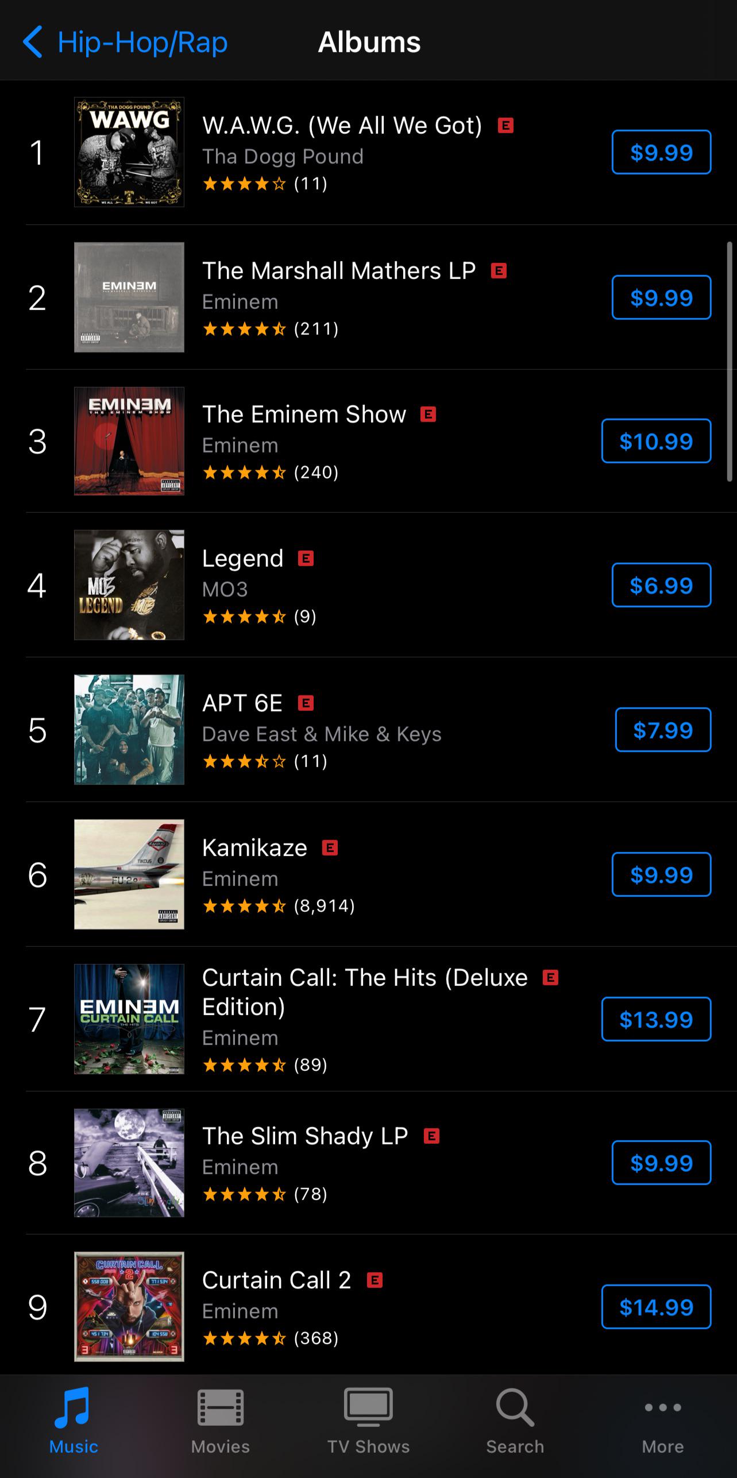
Task: Tap the Legend star rating
Action: [x=244, y=617]
